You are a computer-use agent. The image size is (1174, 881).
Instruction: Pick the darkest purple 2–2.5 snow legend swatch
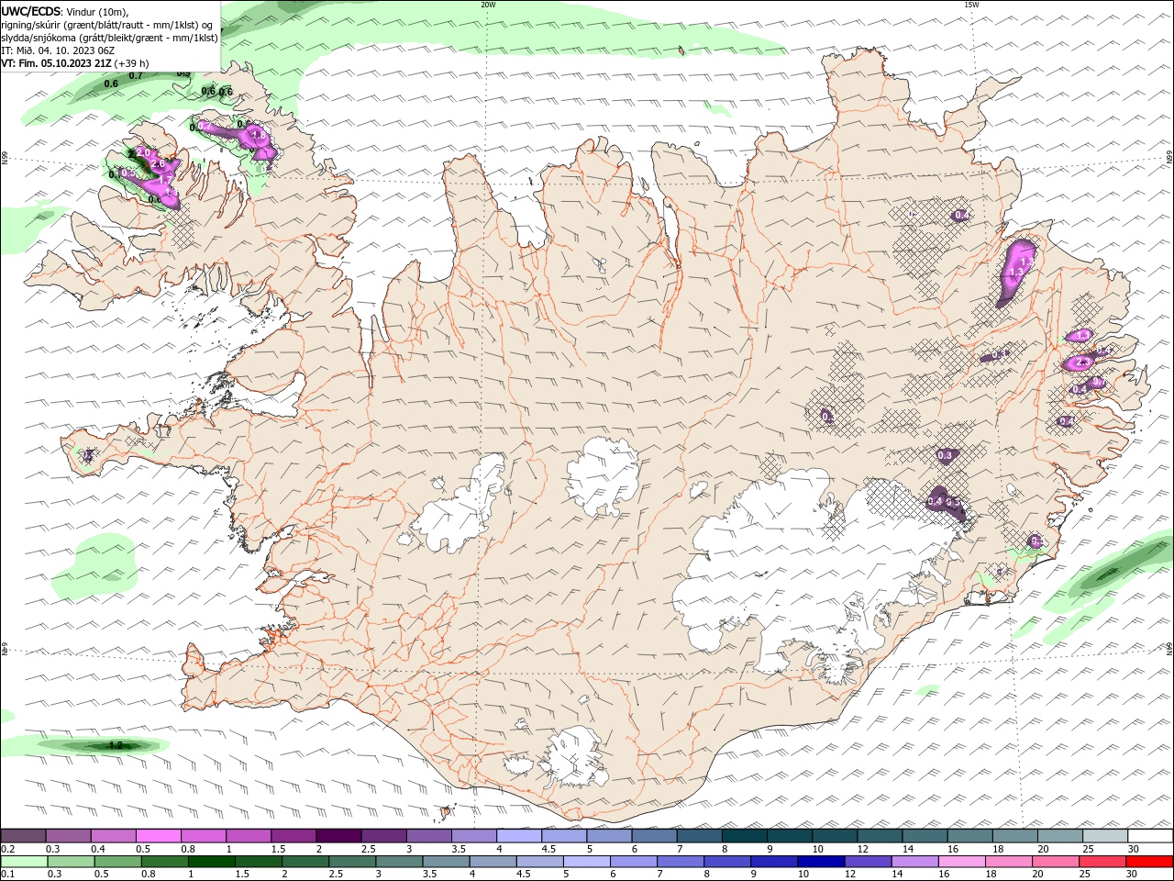(338, 836)
